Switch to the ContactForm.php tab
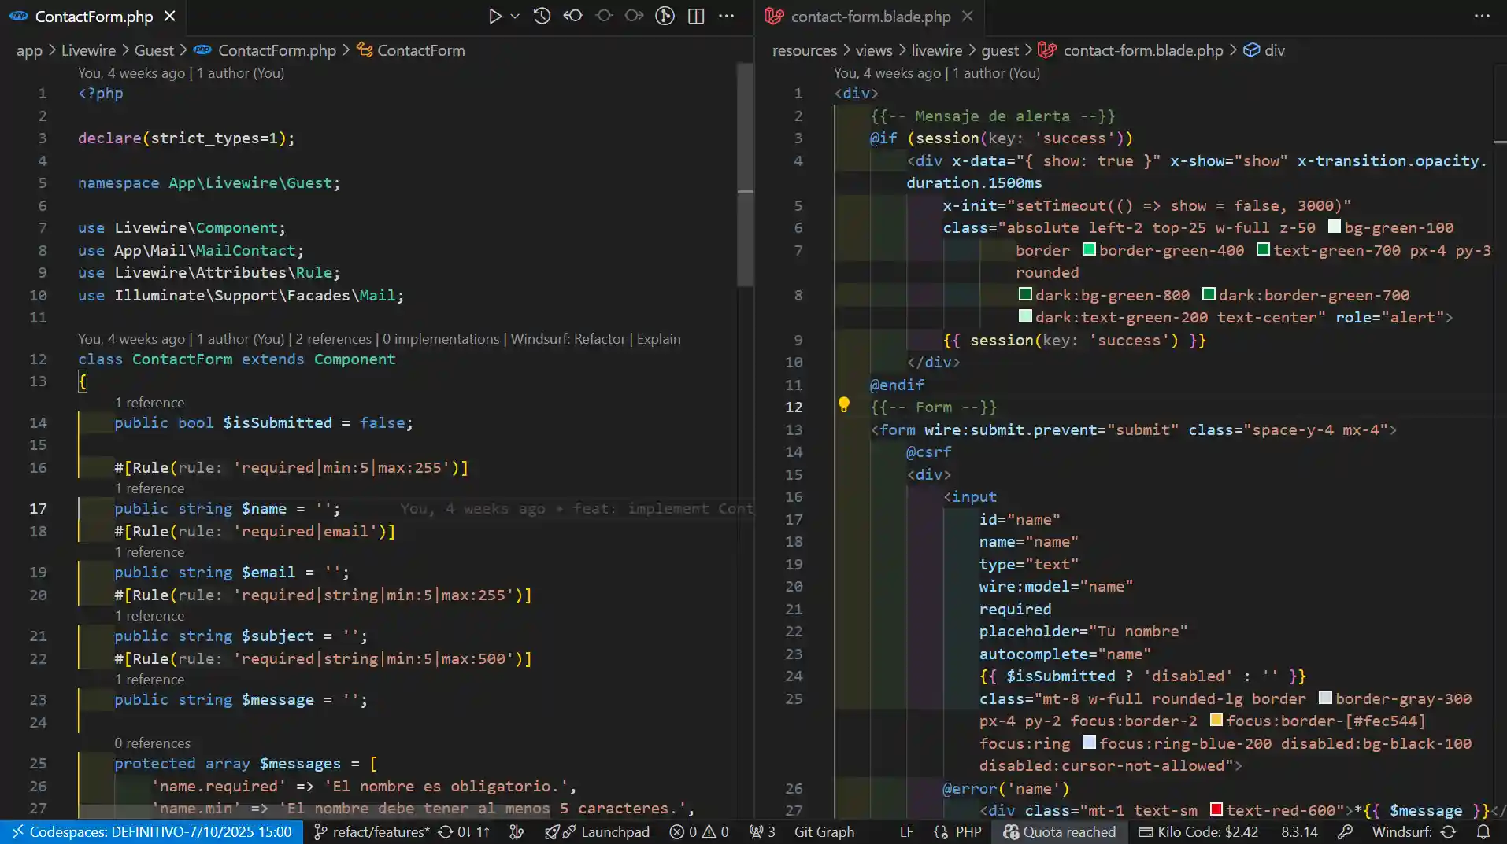Image resolution: width=1507 pixels, height=844 pixels. [94, 17]
